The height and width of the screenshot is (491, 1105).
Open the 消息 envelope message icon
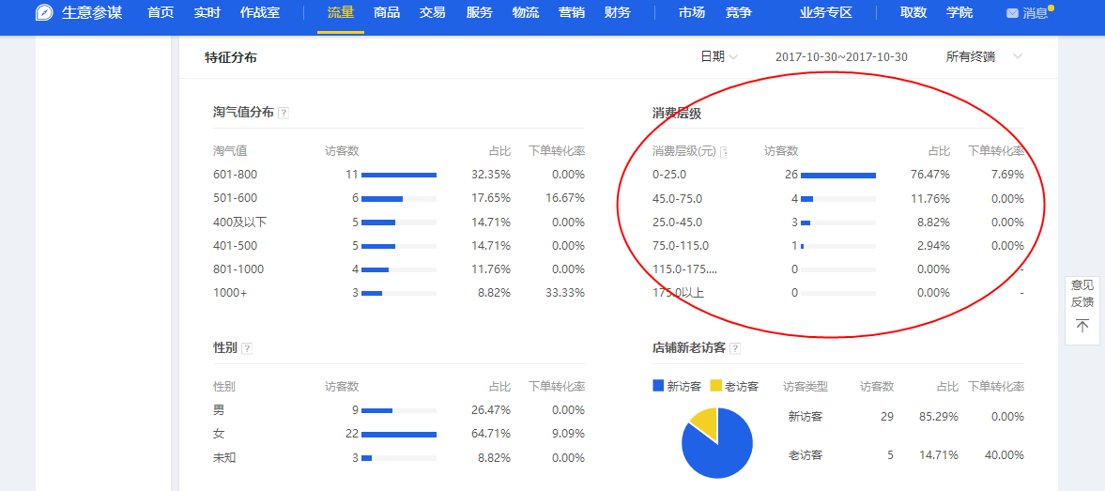(x=1011, y=13)
